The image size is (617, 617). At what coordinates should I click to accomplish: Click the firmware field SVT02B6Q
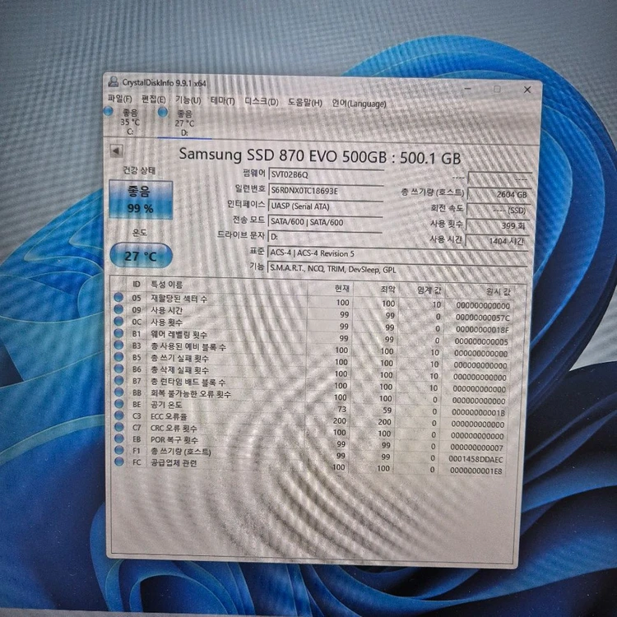pos(326,174)
